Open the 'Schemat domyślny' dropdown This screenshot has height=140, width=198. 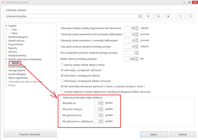click(140, 16)
